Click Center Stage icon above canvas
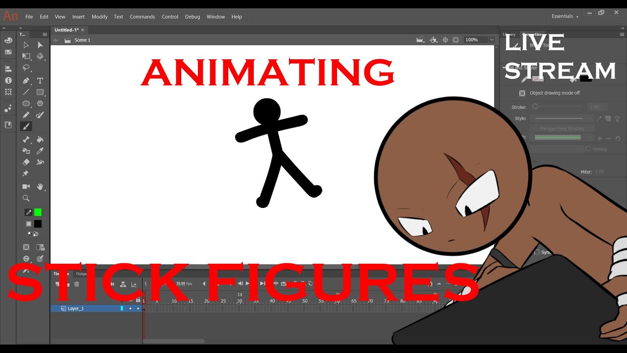 445,40
